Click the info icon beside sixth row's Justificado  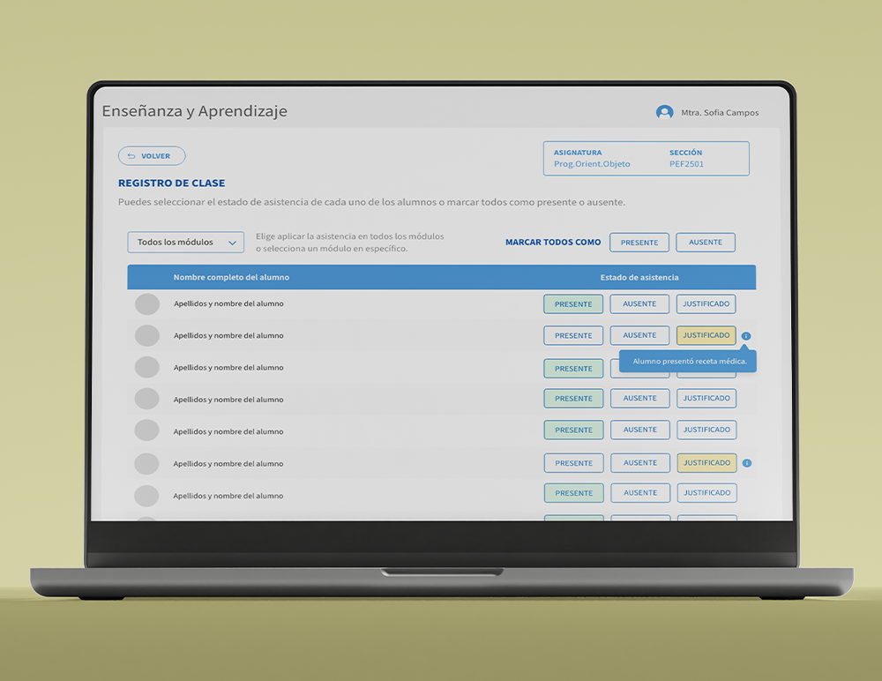click(746, 463)
